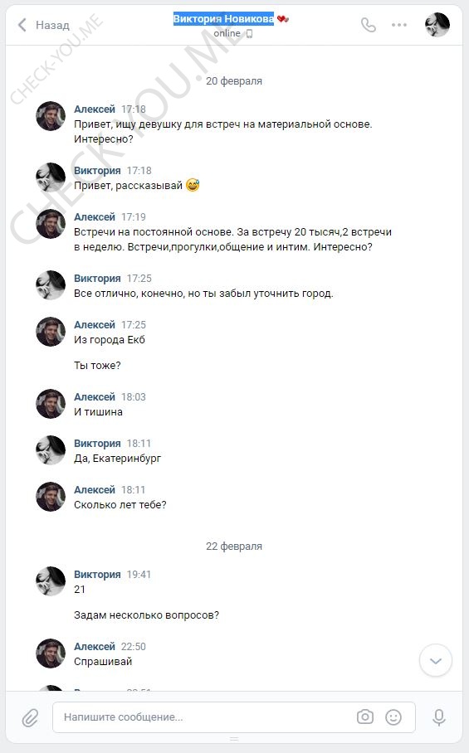Click Виктория's avatar beside the 17:18 message
Screen dimensions: 469x753
[x=51, y=177]
